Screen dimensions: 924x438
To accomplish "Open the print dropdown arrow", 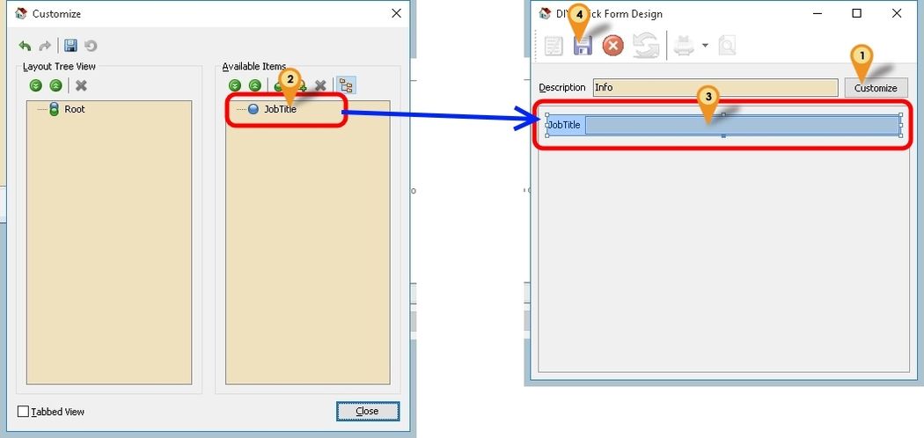I will click(705, 46).
